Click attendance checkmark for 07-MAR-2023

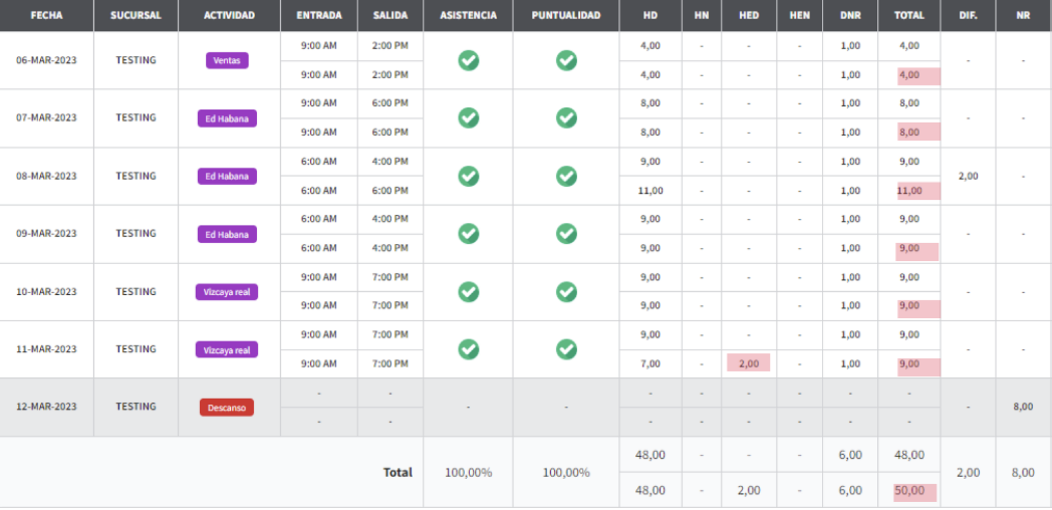pos(468,118)
